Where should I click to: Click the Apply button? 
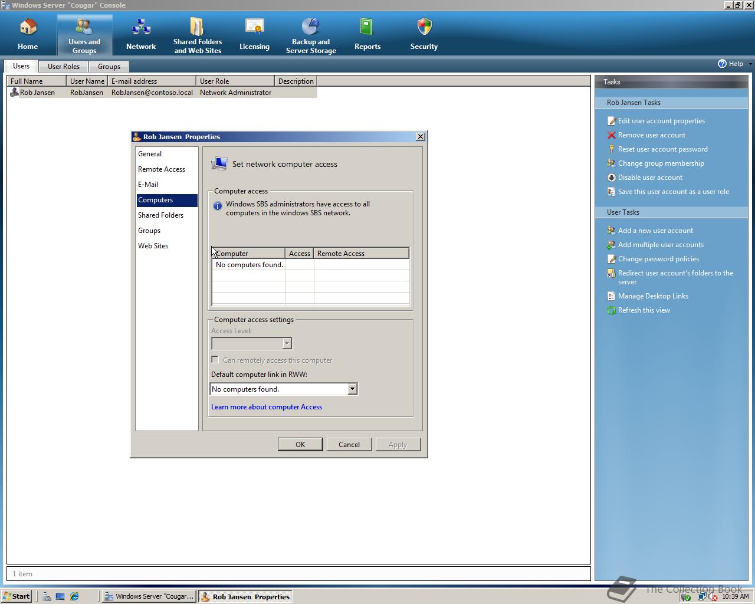coord(398,444)
